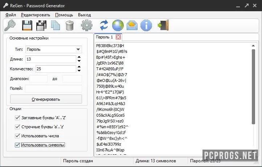The image size is (262, 167).
Task: Click the Диапозон start field
Action: [x=38, y=79]
